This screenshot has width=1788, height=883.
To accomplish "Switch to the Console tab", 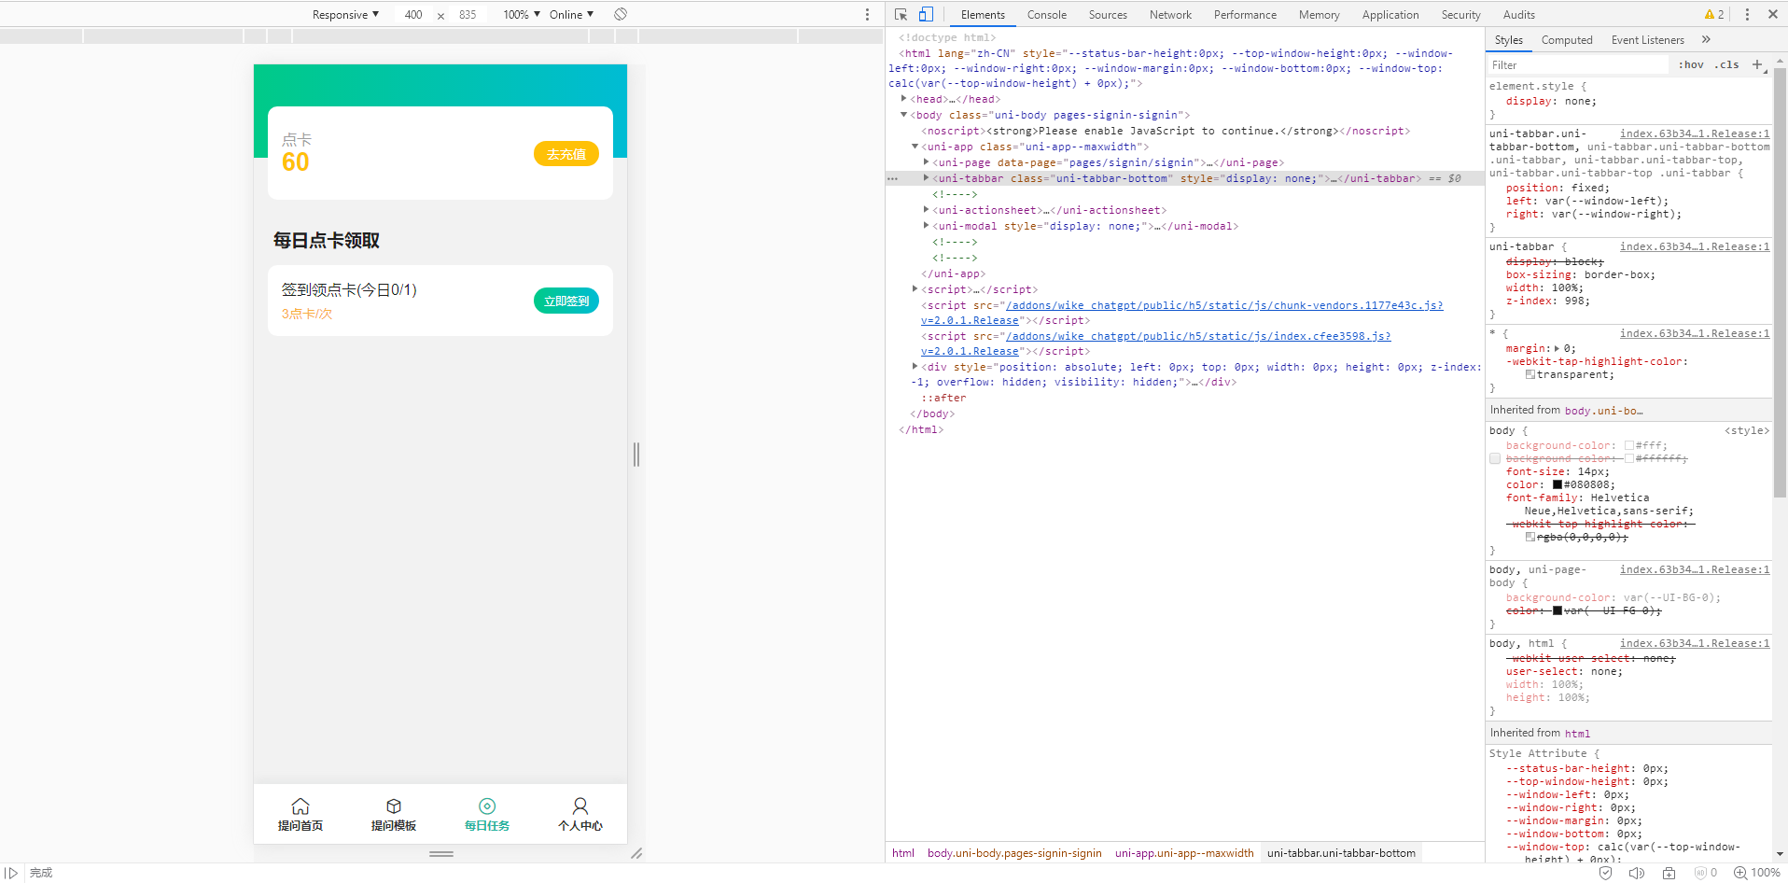I will [1046, 14].
